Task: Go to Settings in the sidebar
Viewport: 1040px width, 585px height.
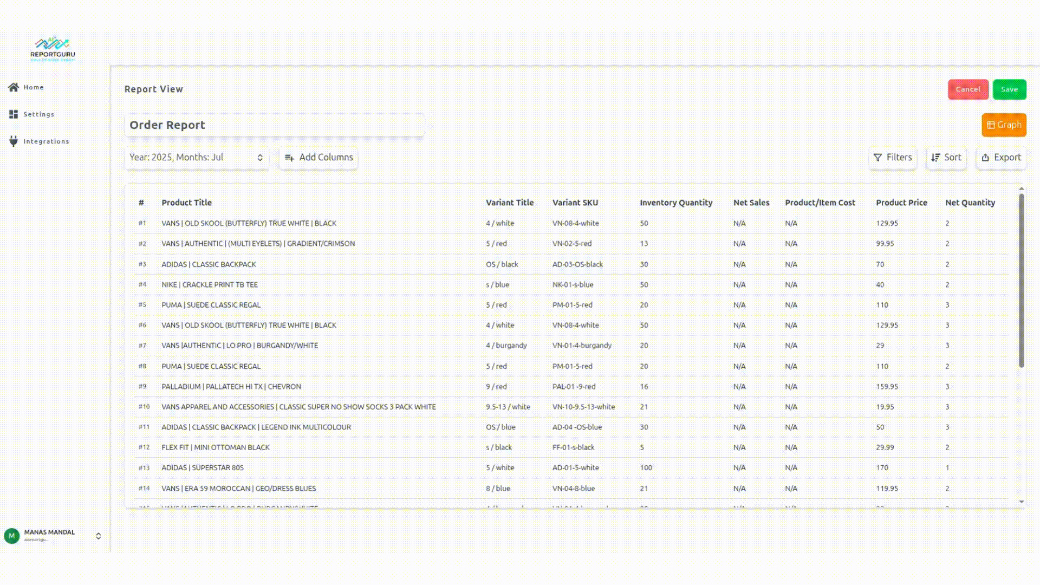Action: click(x=38, y=114)
